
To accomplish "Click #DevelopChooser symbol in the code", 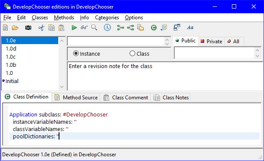I will (x=85, y=114).
